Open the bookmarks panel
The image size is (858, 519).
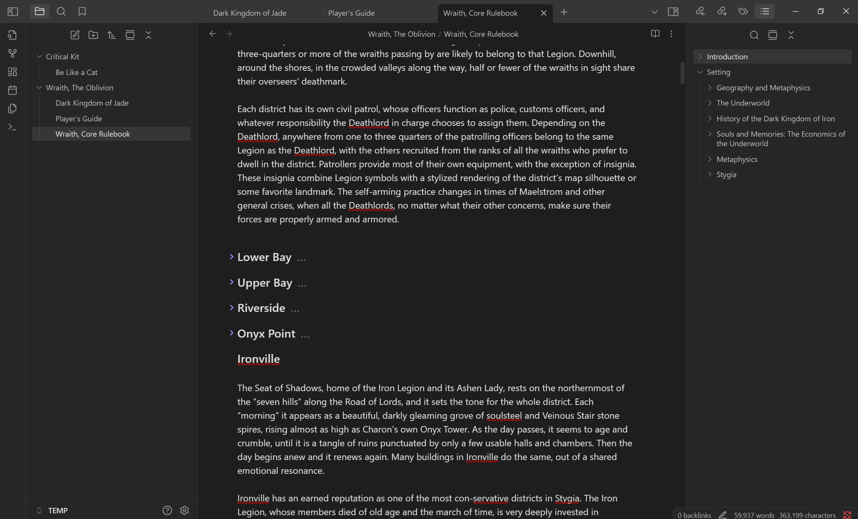point(82,11)
